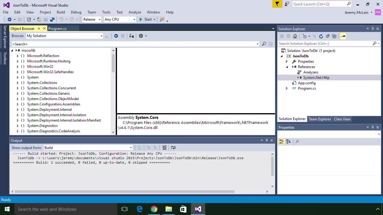
Task: Click the New Project toolbar icon
Action: point(29,19)
